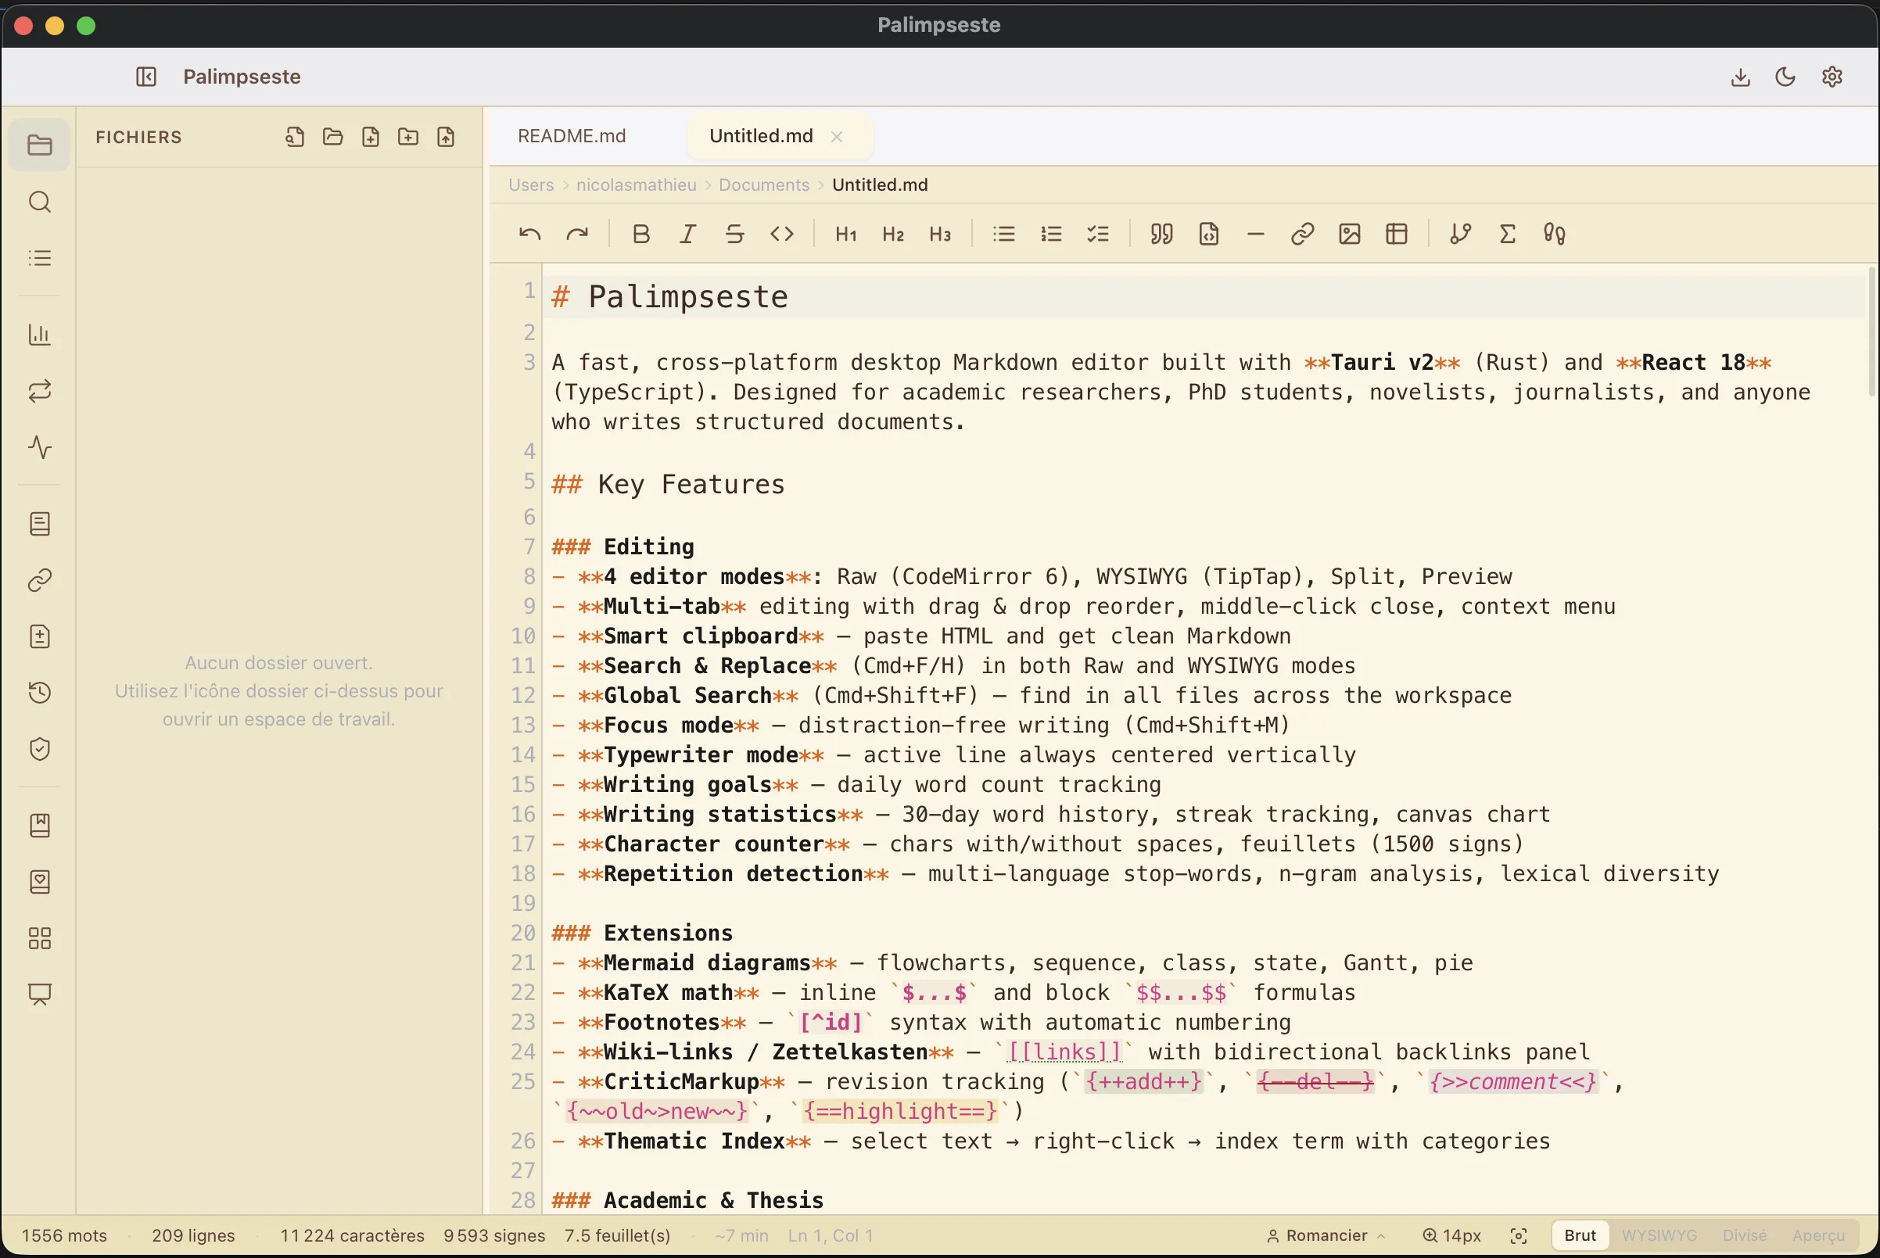Insert a bullet list

click(1004, 234)
